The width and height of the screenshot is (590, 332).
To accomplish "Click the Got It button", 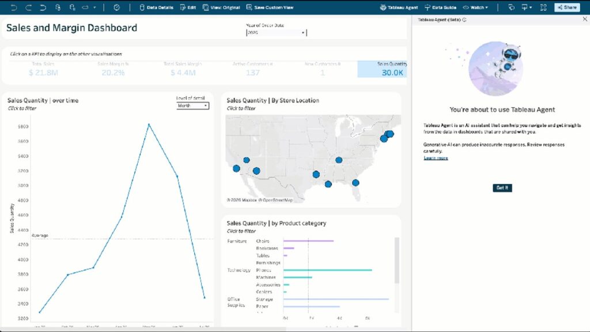I will pos(502,188).
